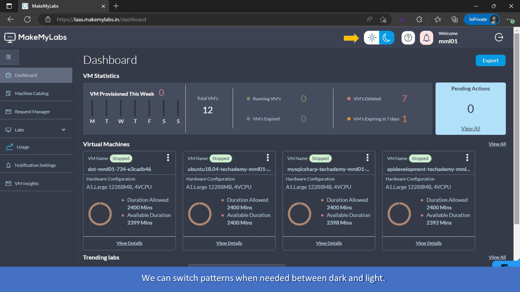Click Stopped status badge on mysqlcsharp VM
This screenshot has height=292, width=520.
point(320,158)
